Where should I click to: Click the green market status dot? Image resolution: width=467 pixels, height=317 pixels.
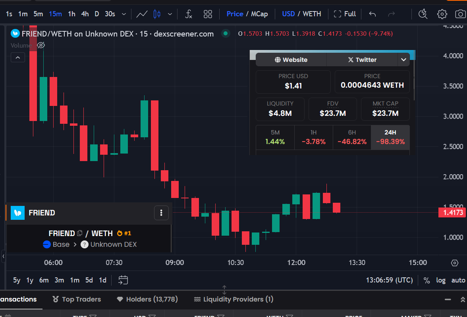226,33
